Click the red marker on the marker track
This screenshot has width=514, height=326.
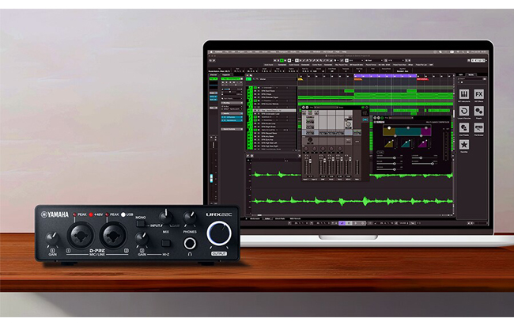(x=422, y=79)
